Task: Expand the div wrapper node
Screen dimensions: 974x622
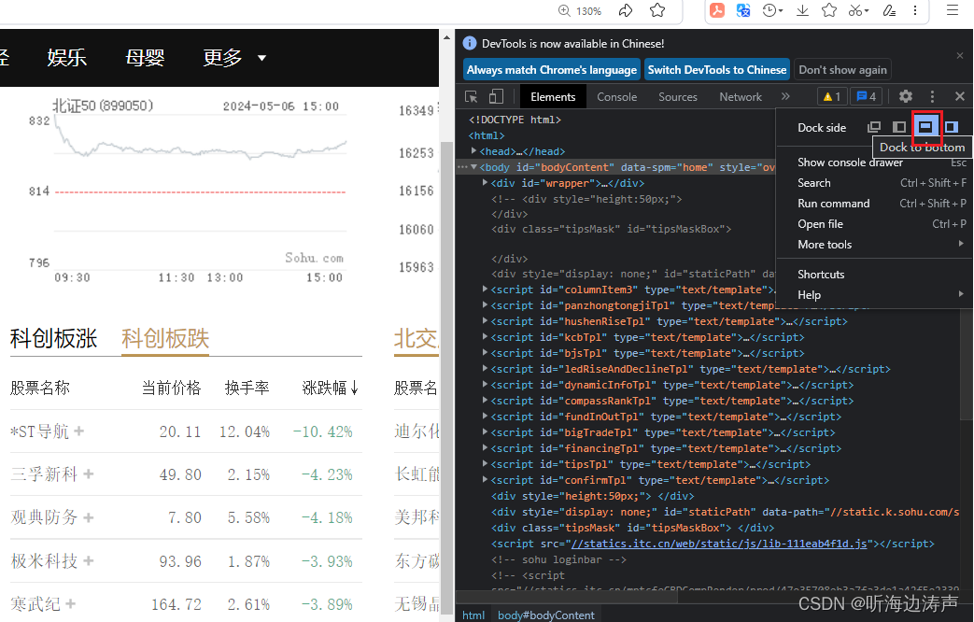Action: (x=486, y=183)
